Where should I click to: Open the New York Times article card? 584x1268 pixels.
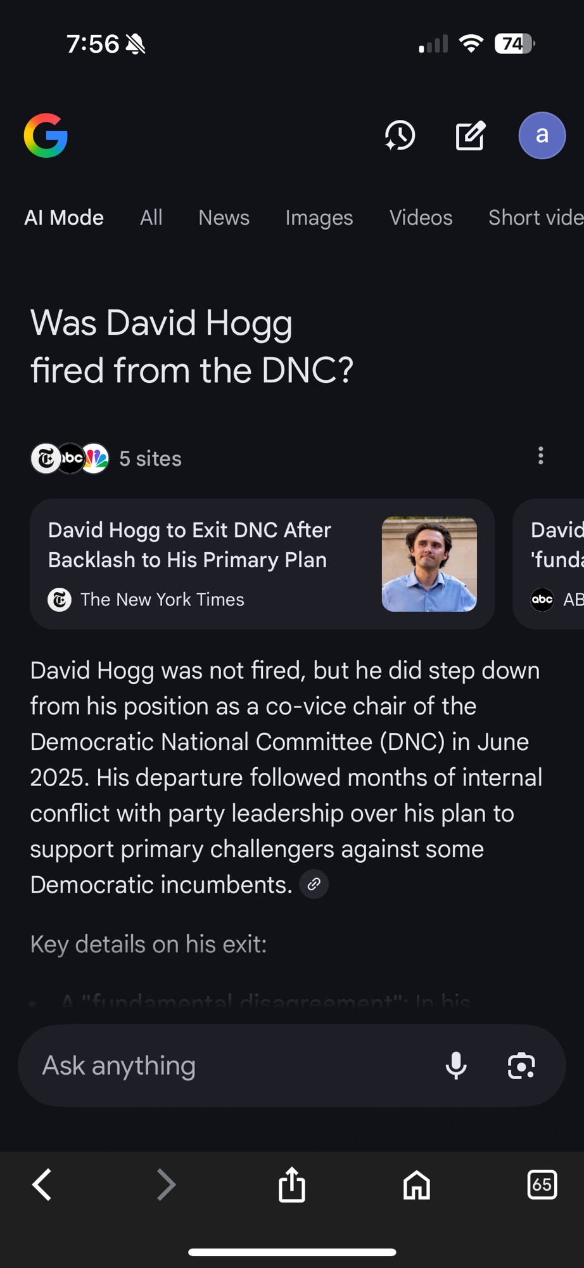(x=262, y=564)
